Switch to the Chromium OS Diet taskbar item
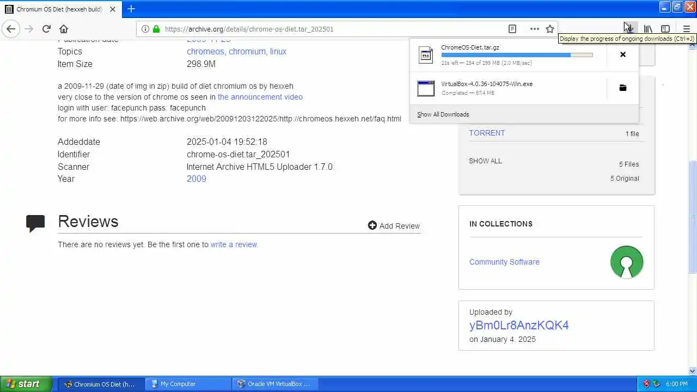Viewport: 697px width, 392px height. [101, 384]
